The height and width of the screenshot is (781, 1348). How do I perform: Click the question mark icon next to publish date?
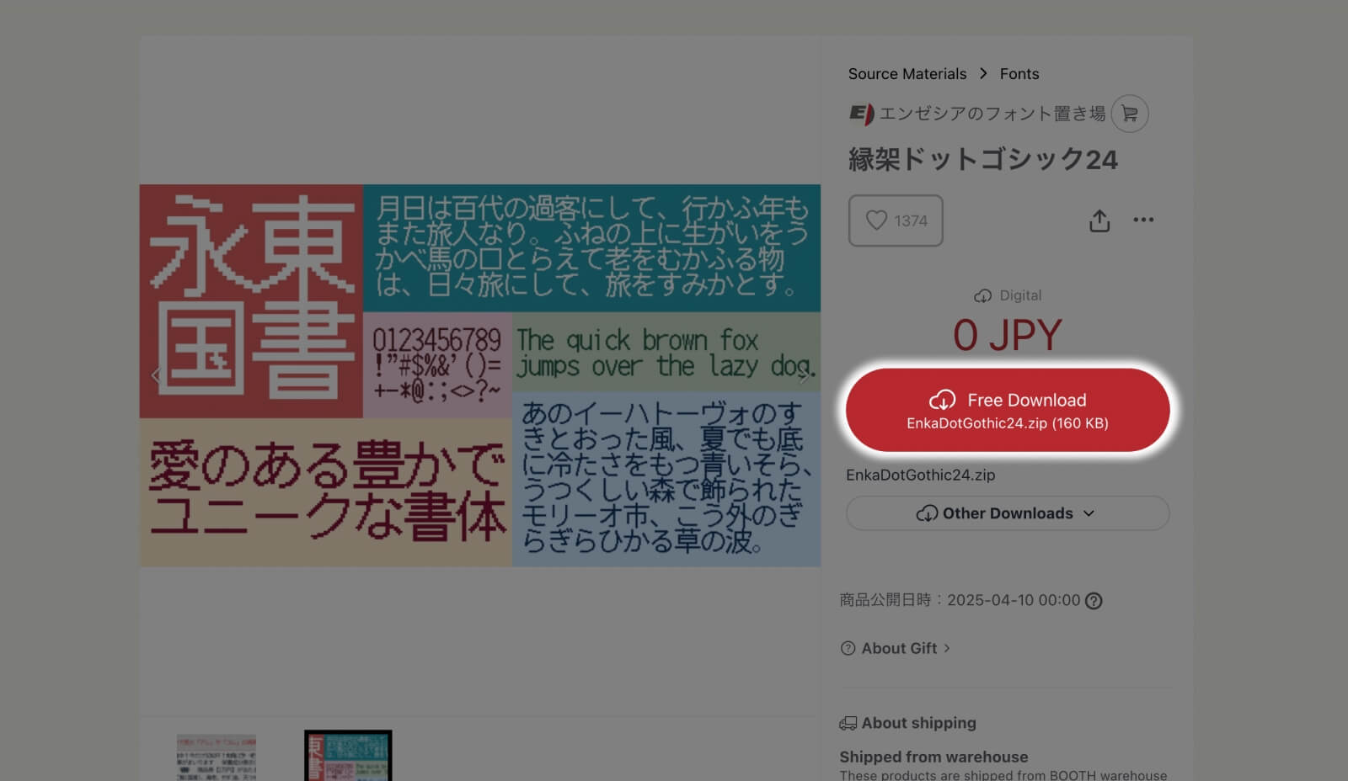(x=1093, y=600)
